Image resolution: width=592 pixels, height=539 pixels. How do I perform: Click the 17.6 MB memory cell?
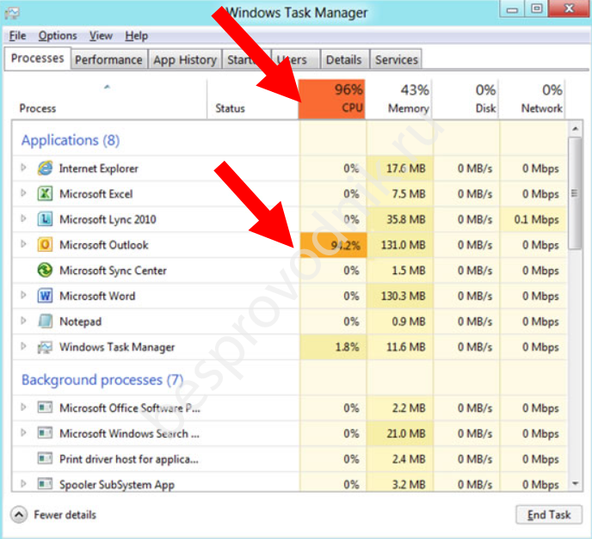(400, 168)
